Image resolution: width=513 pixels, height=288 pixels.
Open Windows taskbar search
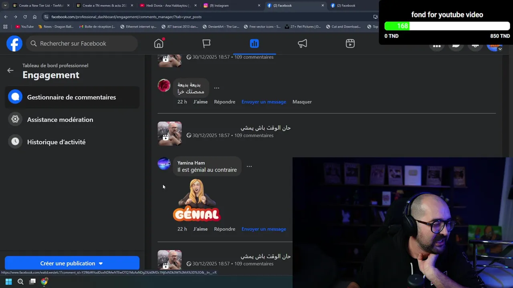click(x=21, y=282)
